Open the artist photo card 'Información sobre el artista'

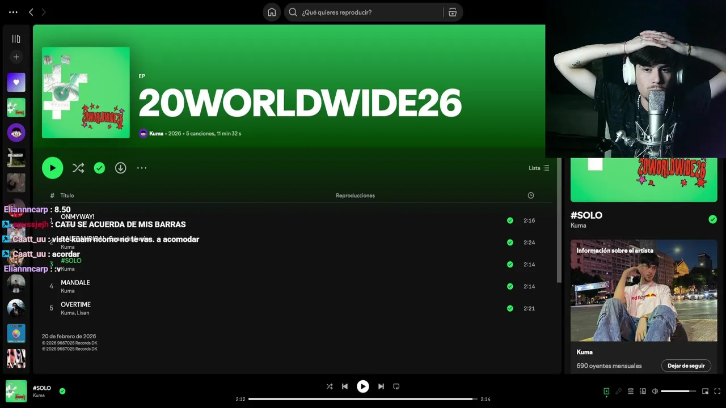[x=644, y=290]
